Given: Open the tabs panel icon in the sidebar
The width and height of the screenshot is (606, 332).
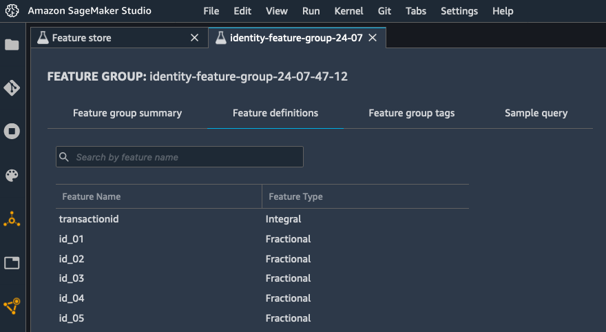Looking at the screenshot, I should coord(12,262).
